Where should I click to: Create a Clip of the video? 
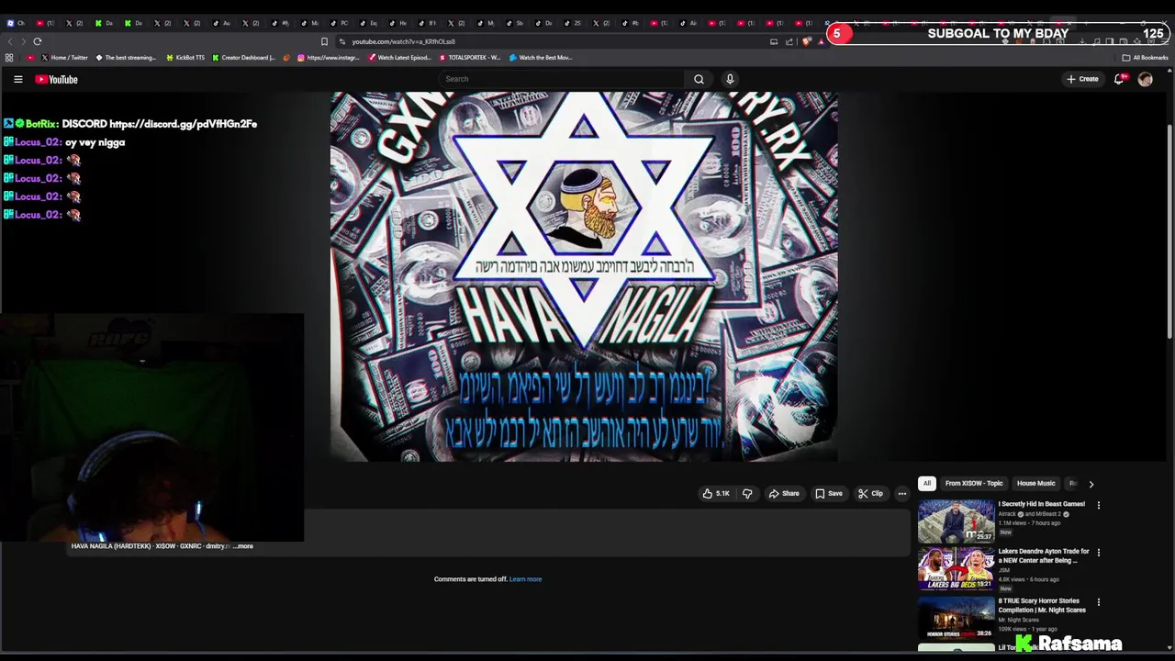point(870,494)
